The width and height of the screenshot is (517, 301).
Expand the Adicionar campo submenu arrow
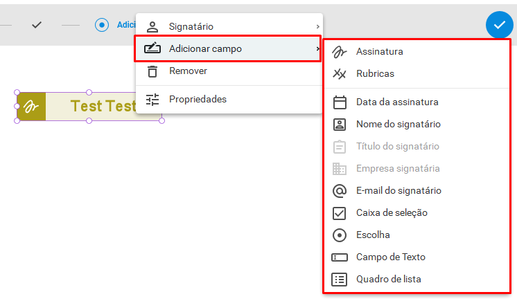pos(317,48)
